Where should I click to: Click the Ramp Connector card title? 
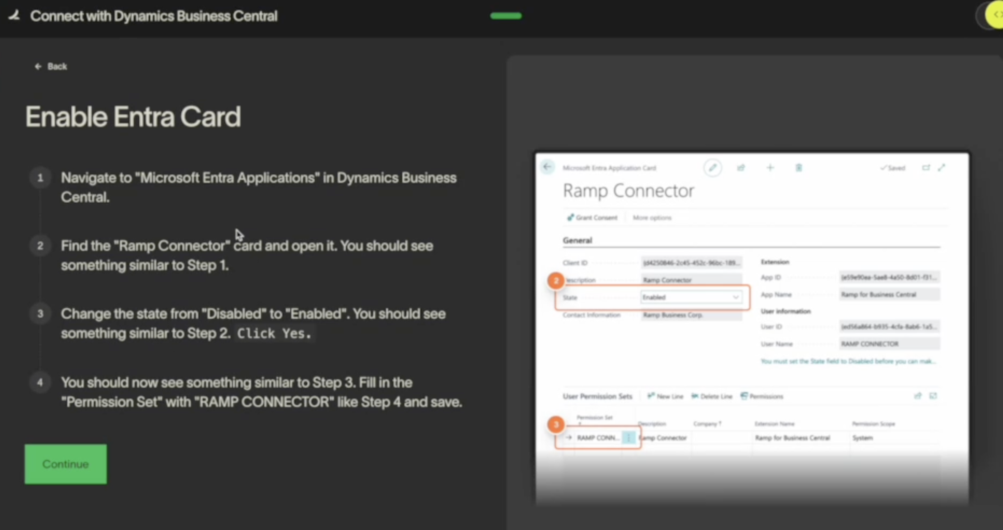628,191
